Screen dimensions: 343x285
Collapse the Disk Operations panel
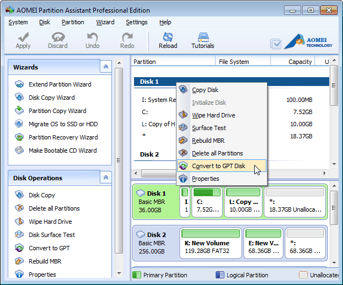[106, 178]
